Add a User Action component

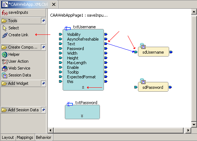[15, 61]
